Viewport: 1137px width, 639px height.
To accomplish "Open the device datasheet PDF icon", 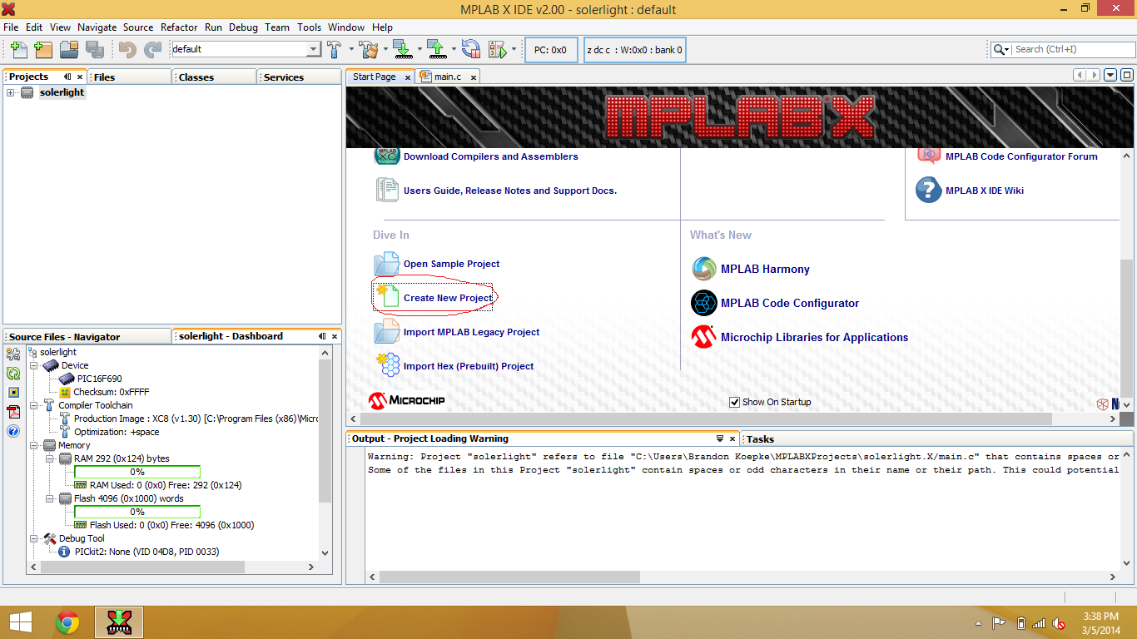I will pos(13,412).
